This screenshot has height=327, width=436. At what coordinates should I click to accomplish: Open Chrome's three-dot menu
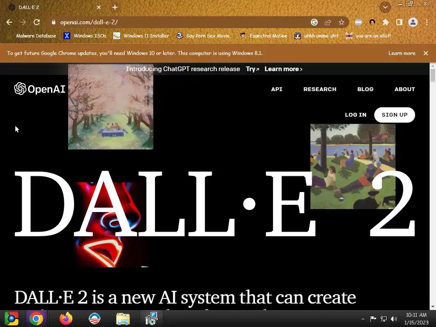(x=427, y=22)
